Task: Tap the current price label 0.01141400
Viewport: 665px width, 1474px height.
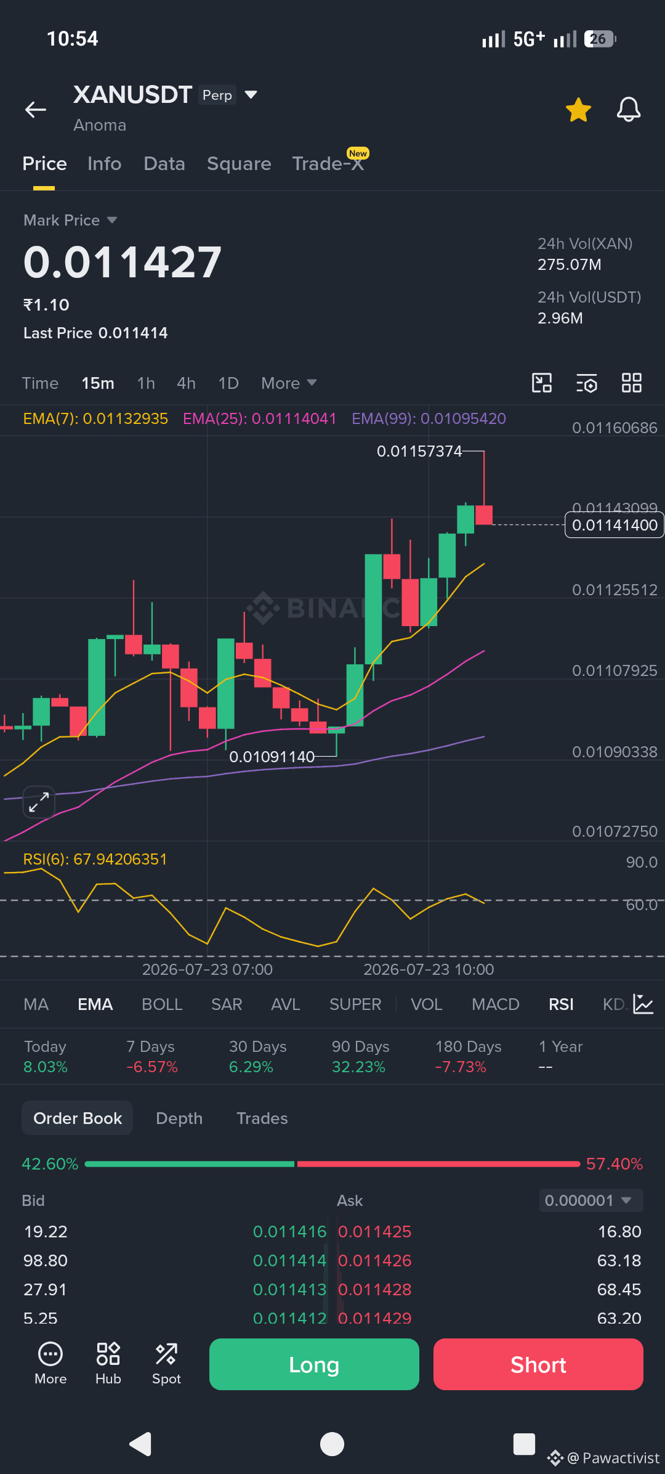Action: [x=615, y=525]
